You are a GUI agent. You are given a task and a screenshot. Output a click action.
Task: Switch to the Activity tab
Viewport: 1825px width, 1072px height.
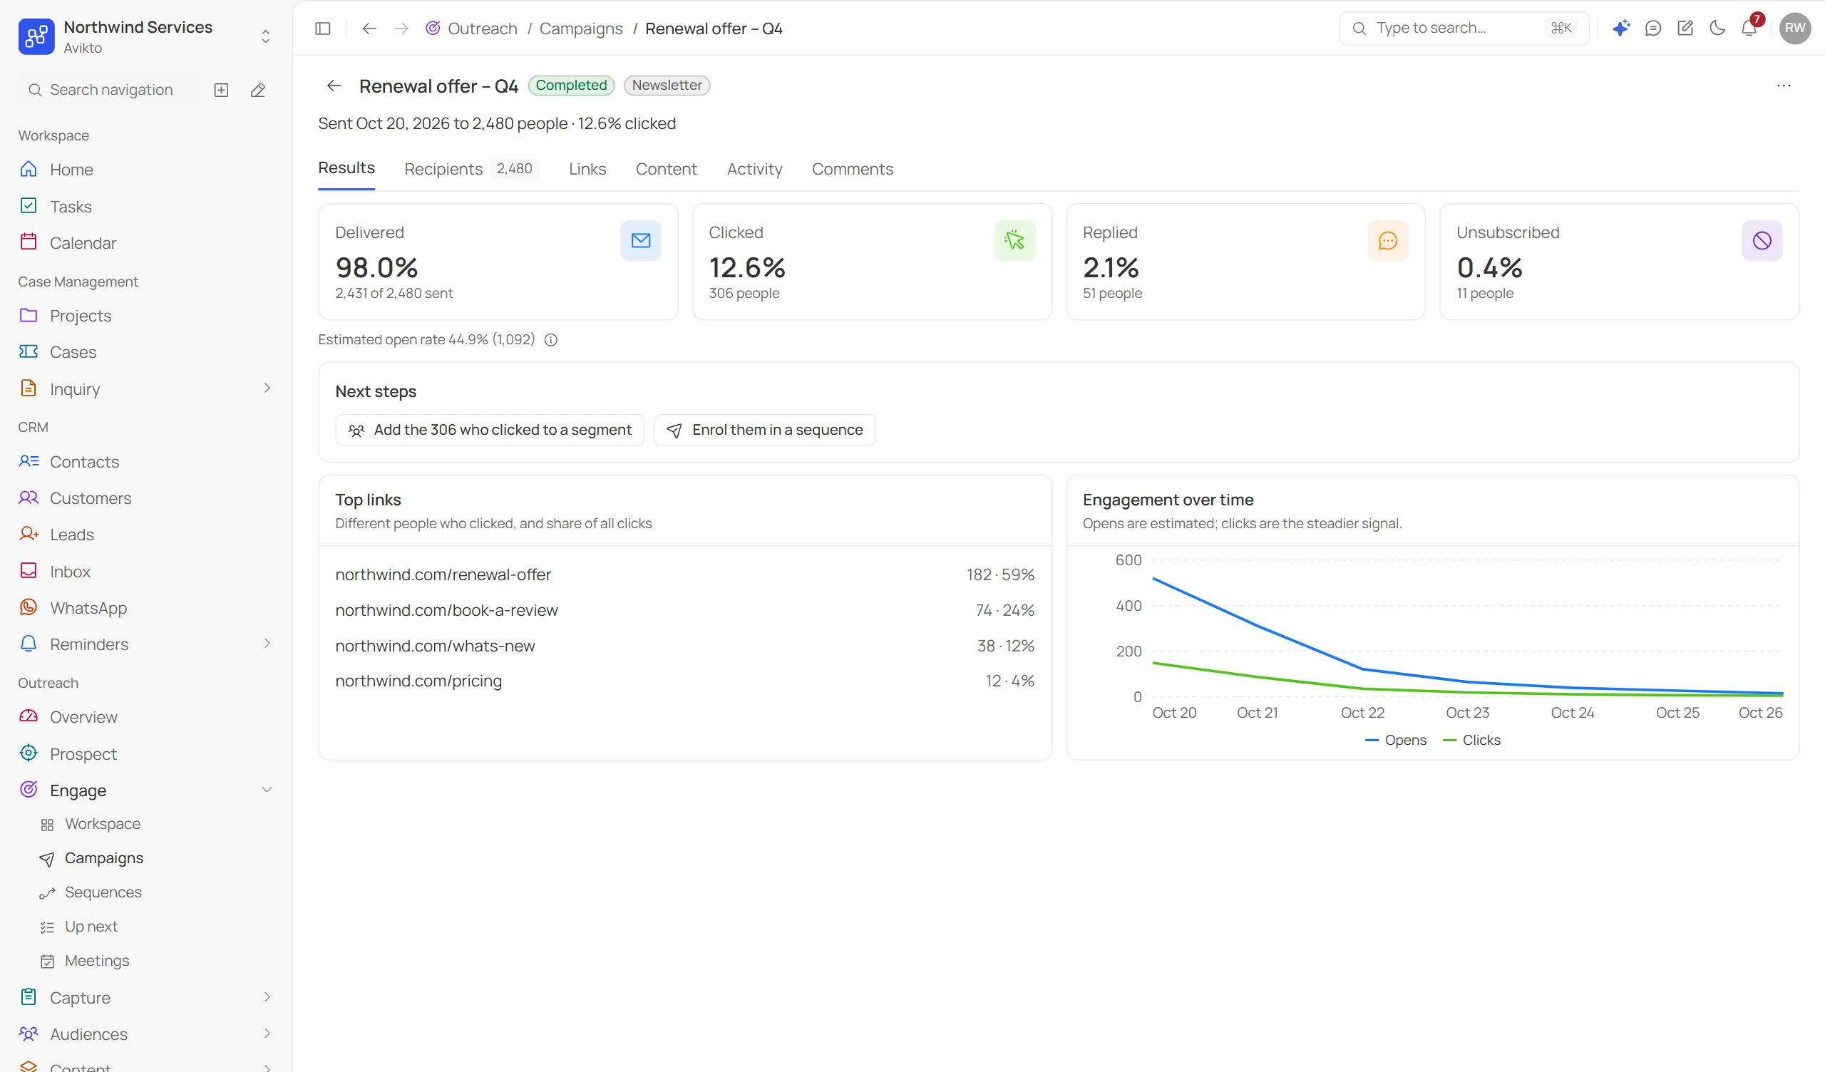(755, 169)
